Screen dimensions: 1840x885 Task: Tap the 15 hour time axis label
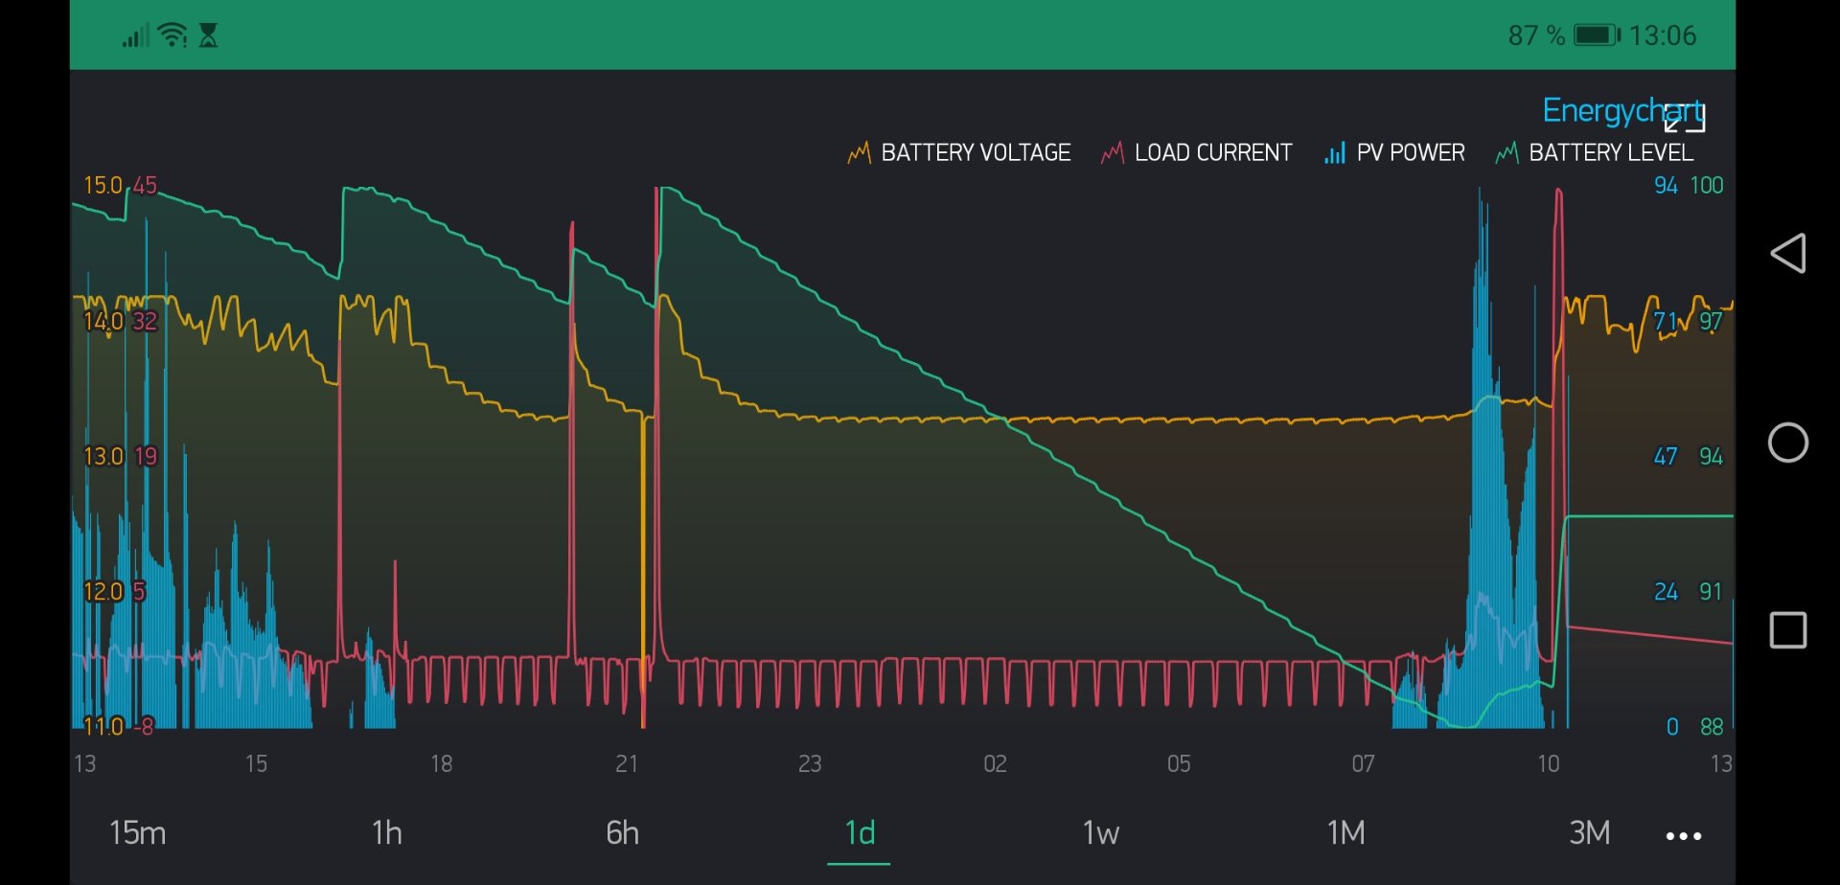[256, 763]
